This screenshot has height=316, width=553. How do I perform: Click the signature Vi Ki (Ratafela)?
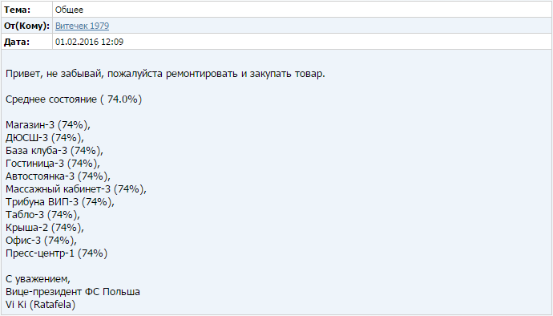(x=41, y=304)
